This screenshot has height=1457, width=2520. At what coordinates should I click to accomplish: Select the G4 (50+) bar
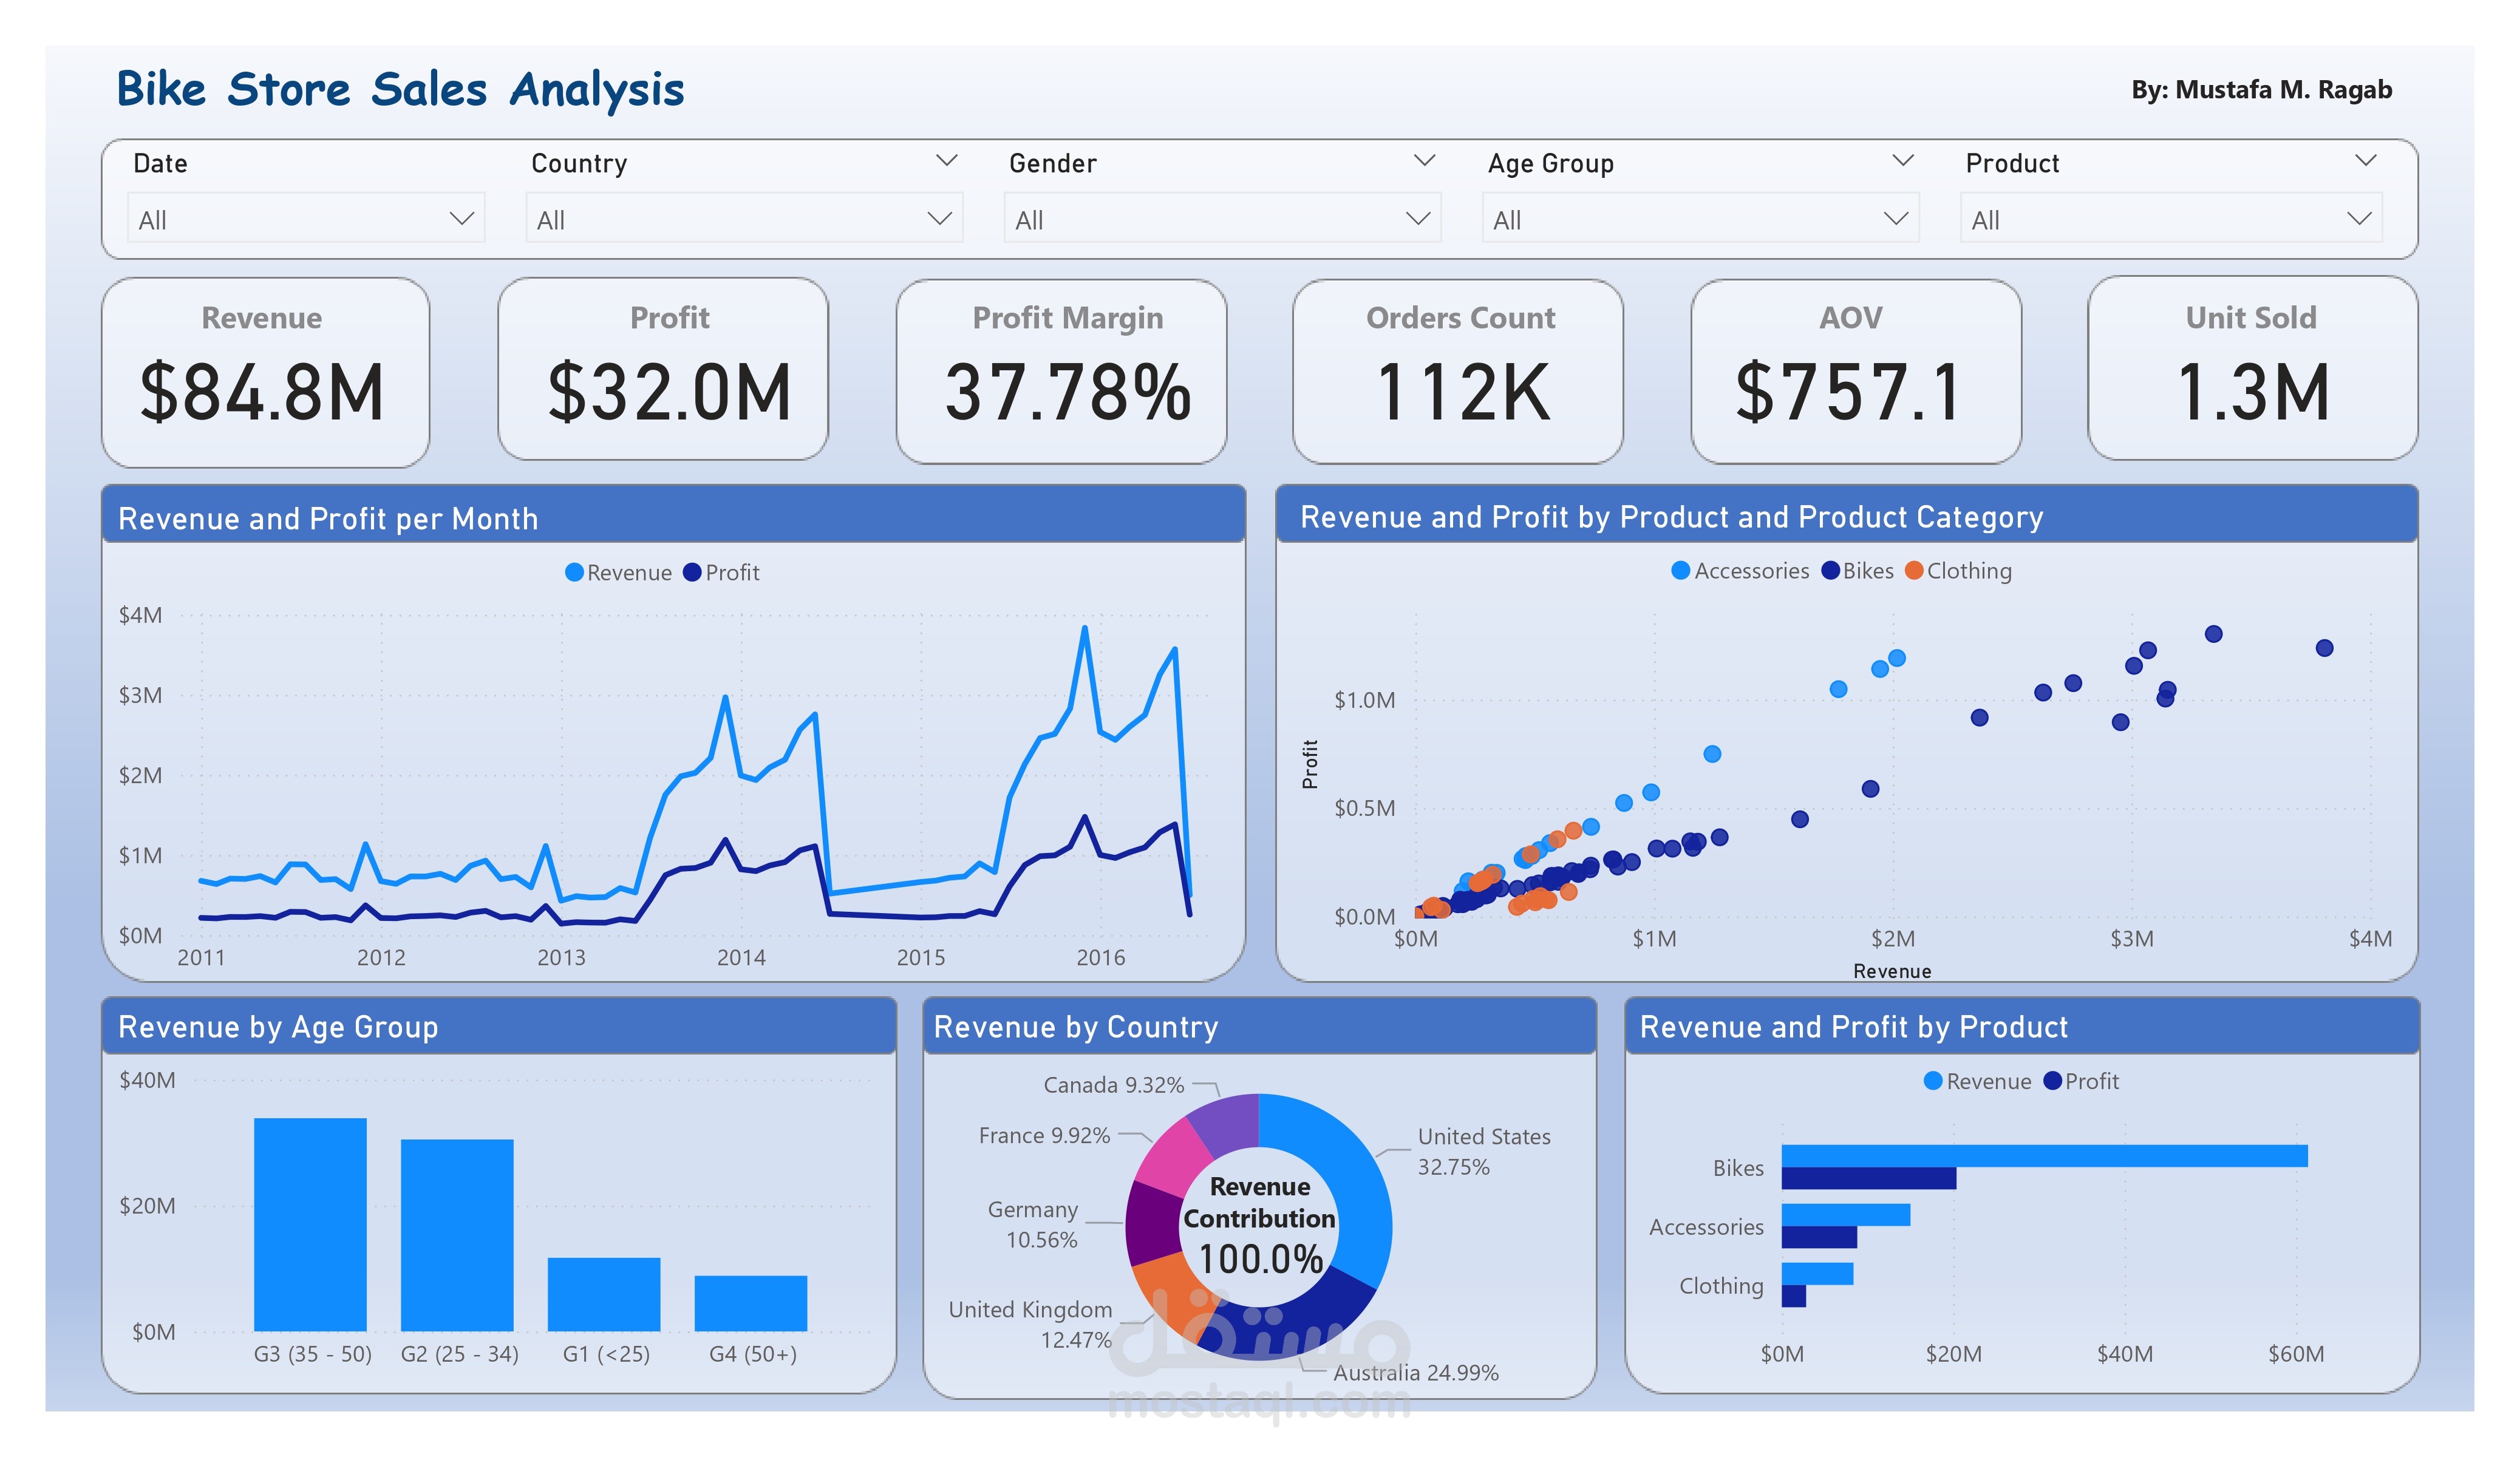point(751,1303)
